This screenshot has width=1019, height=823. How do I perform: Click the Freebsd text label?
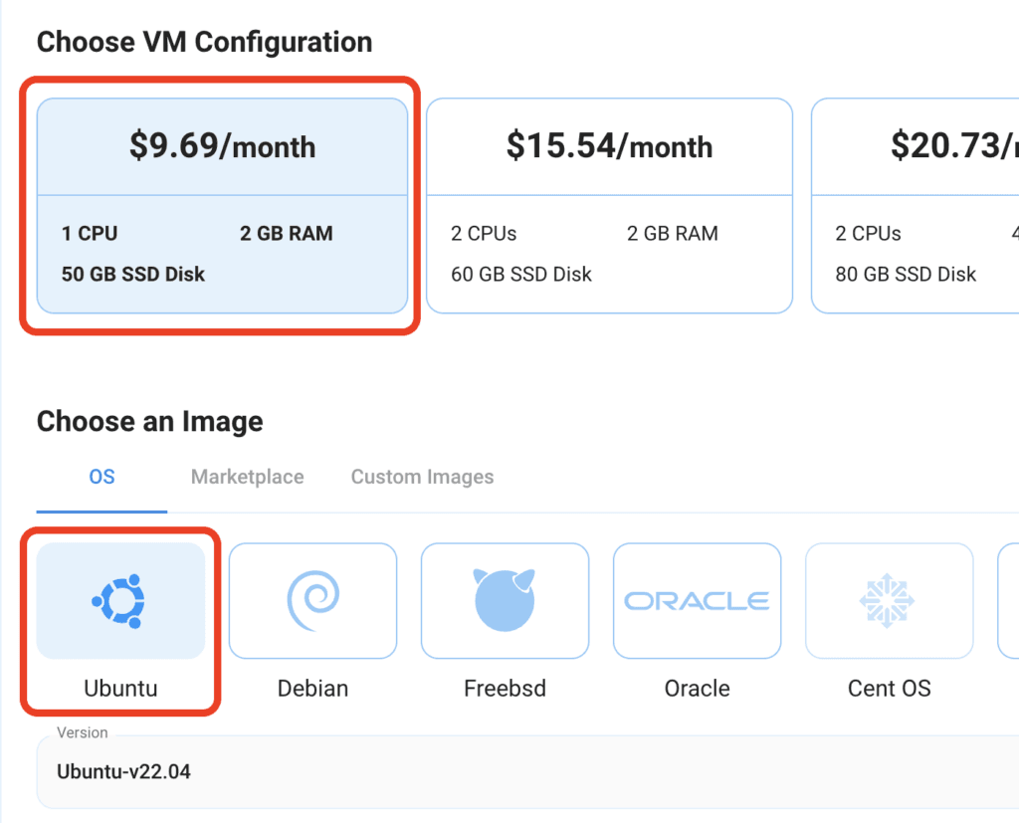coord(505,689)
